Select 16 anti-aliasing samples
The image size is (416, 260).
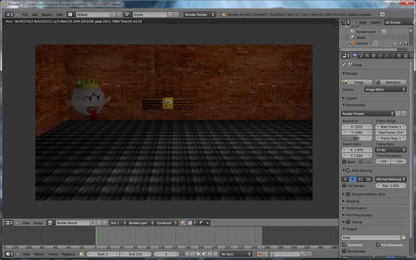click(368, 179)
